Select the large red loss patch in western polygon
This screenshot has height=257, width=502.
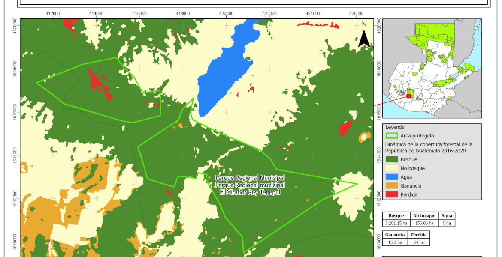tap(100, 84)
